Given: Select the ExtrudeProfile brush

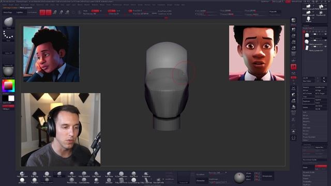Looking at the screenshot, I should pyautogui.click(x=159, y=180).
